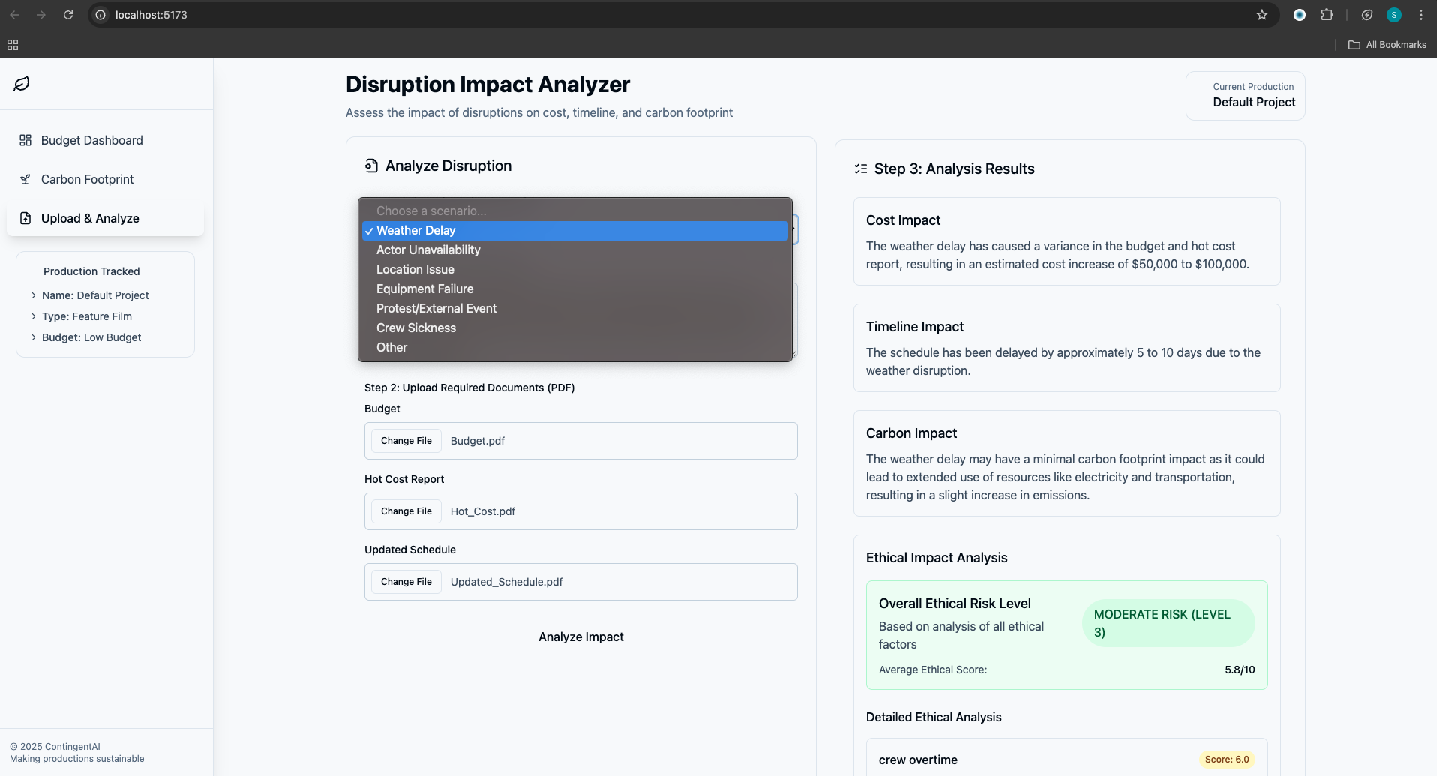Click the Step 3 checklist icon
This screenshot has height=776, width=1437.
click(x=861, y=169)
